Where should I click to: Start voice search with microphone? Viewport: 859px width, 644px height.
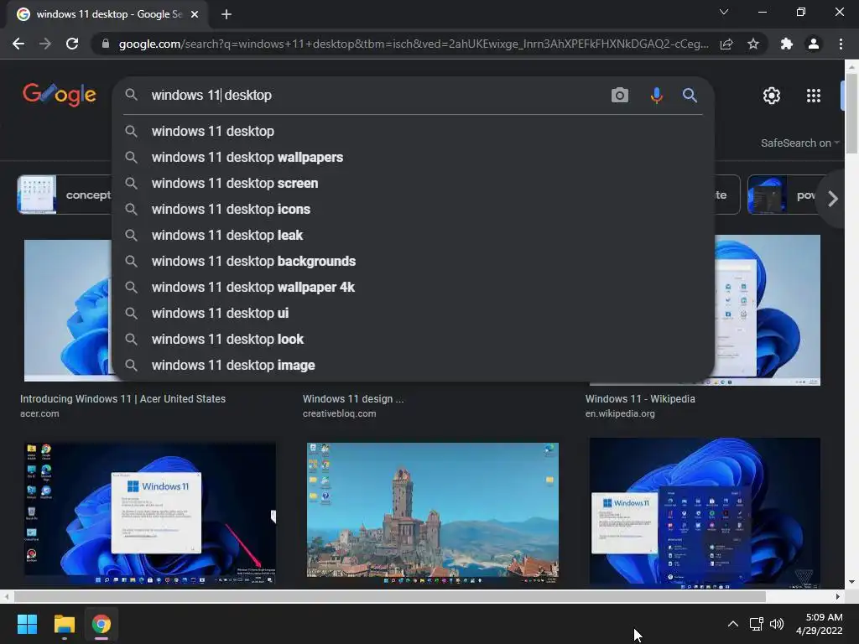pos(656,95)
